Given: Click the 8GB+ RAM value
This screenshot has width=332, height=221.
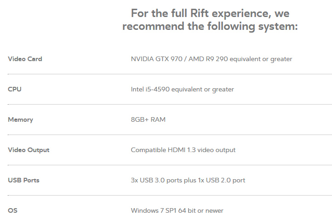Looking at the screenshot, I should coord(148,119).
